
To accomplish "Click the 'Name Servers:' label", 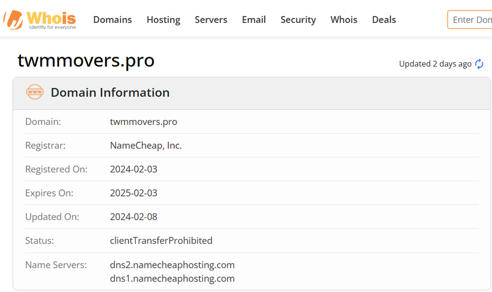I will 56,265.
